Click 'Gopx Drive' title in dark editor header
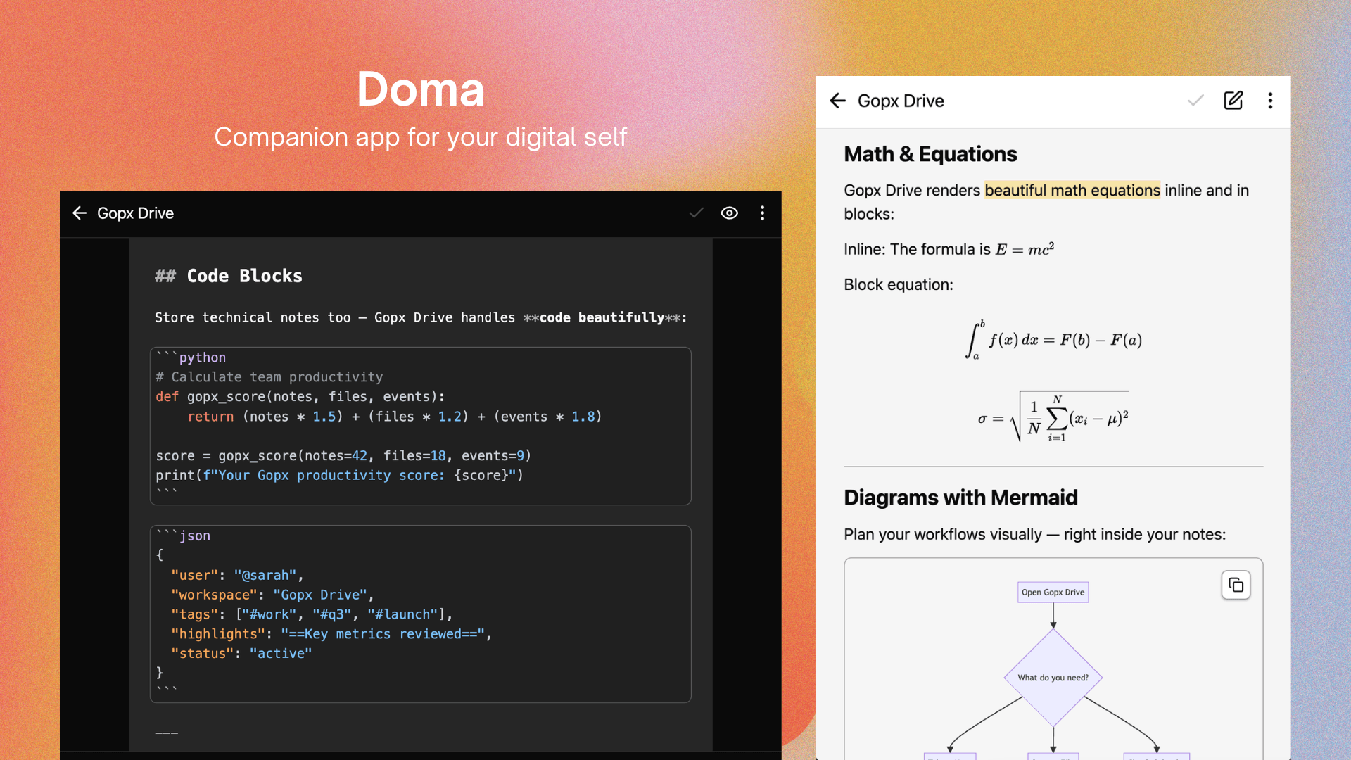Viewport: 1351px width, 760px height. point(135,213)
